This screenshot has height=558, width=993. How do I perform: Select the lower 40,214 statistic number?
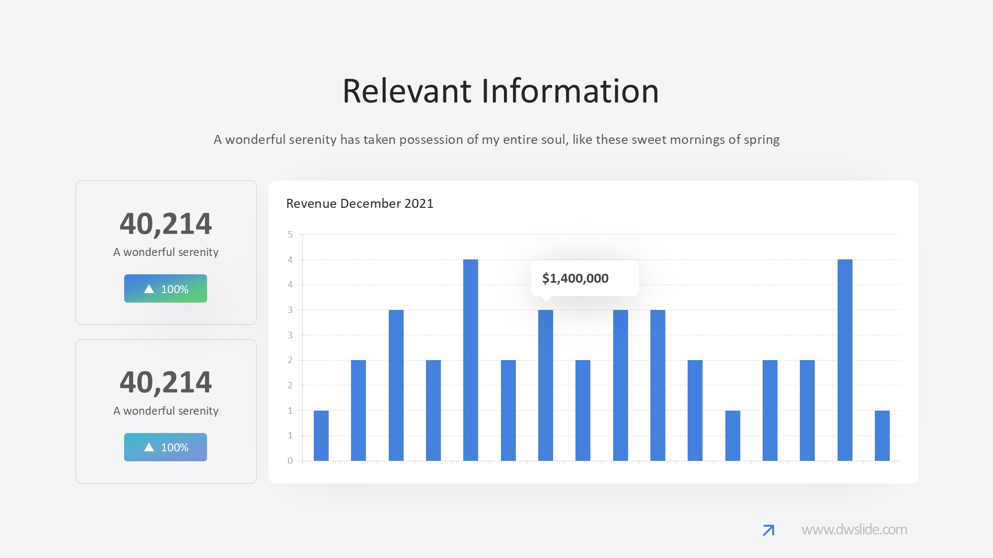[166, 382]
